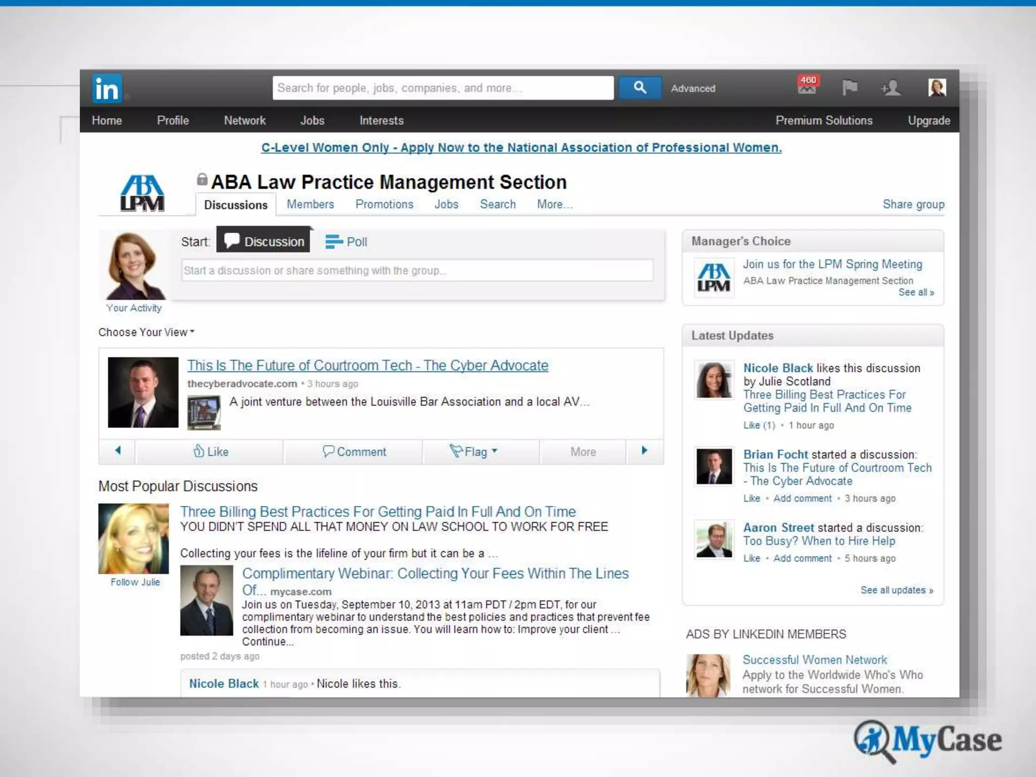Expand the More... group menu

tap(554, 204)
